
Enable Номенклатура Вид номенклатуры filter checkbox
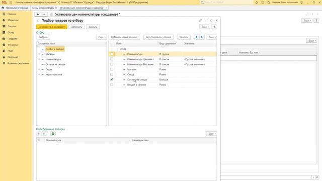tap(112, 64)
